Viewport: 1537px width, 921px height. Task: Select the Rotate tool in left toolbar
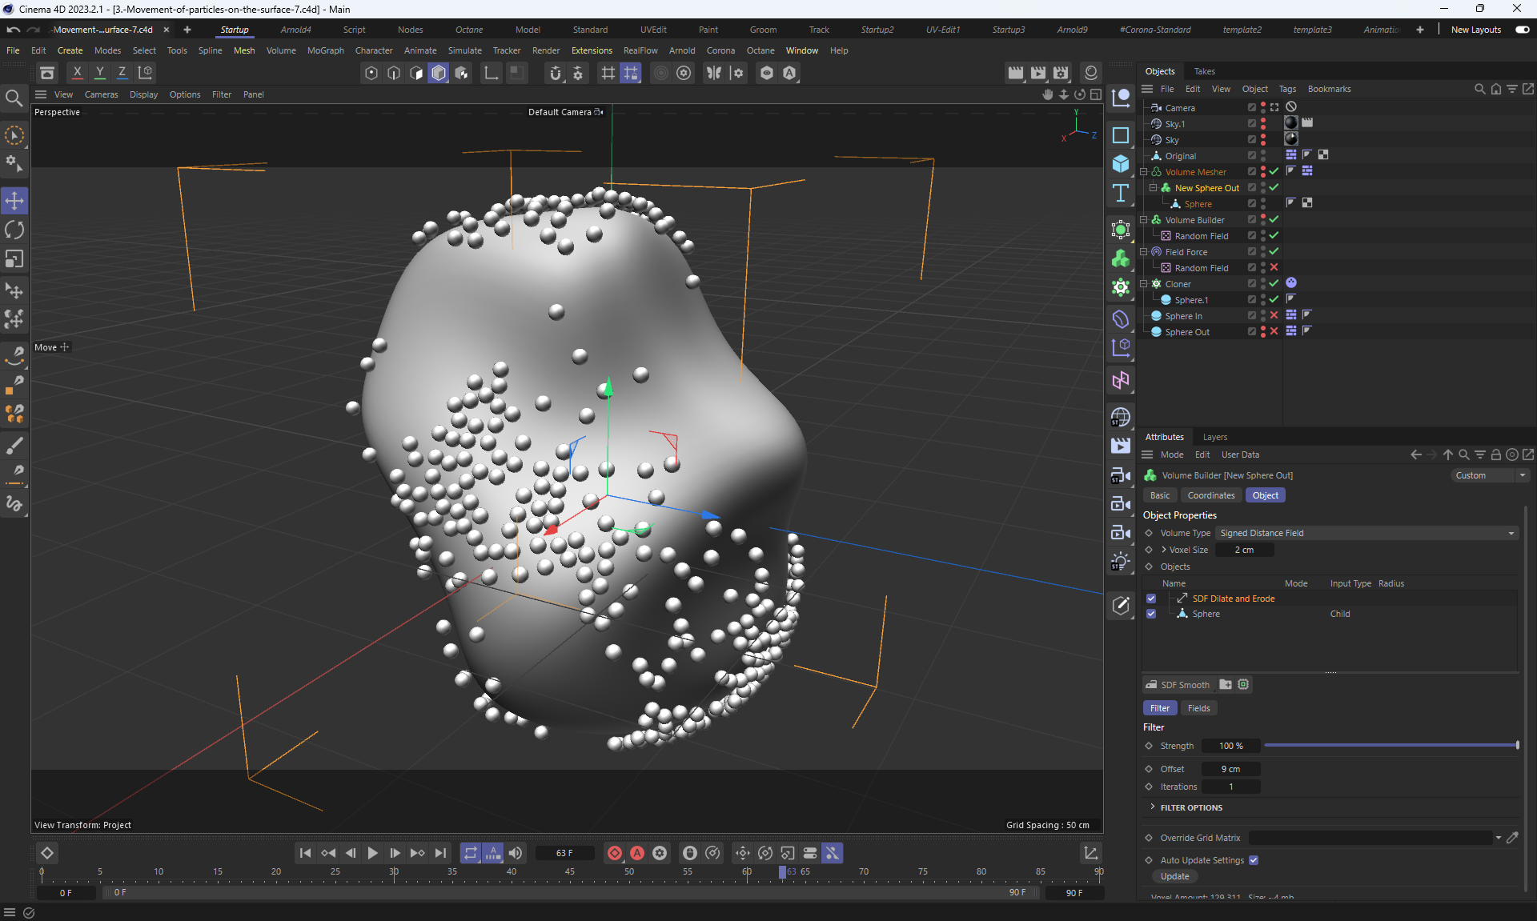tap(14, 230)
